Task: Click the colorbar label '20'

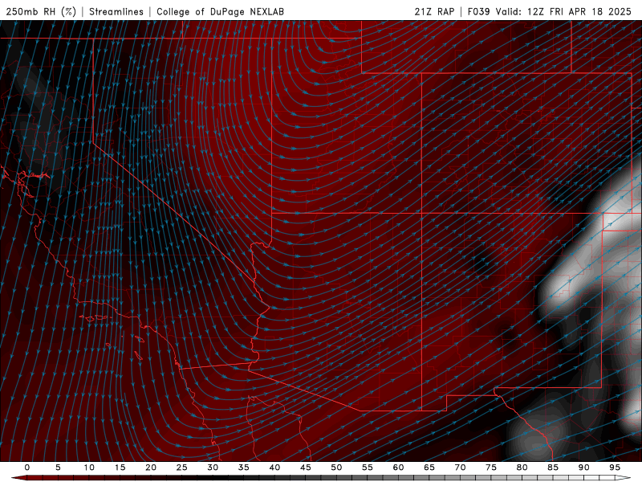Action: click(x=151, y=468)
